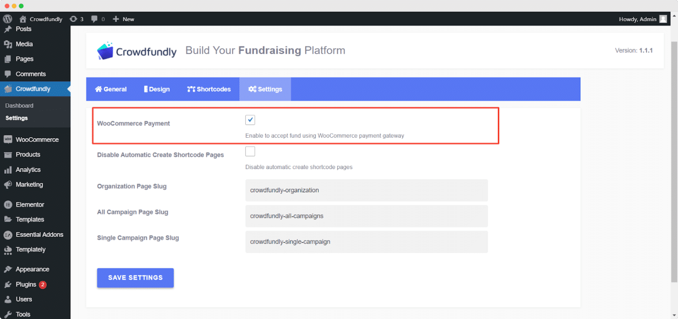
Task: Click the Products icon in sidebar
Action: [x=8, y=154]
